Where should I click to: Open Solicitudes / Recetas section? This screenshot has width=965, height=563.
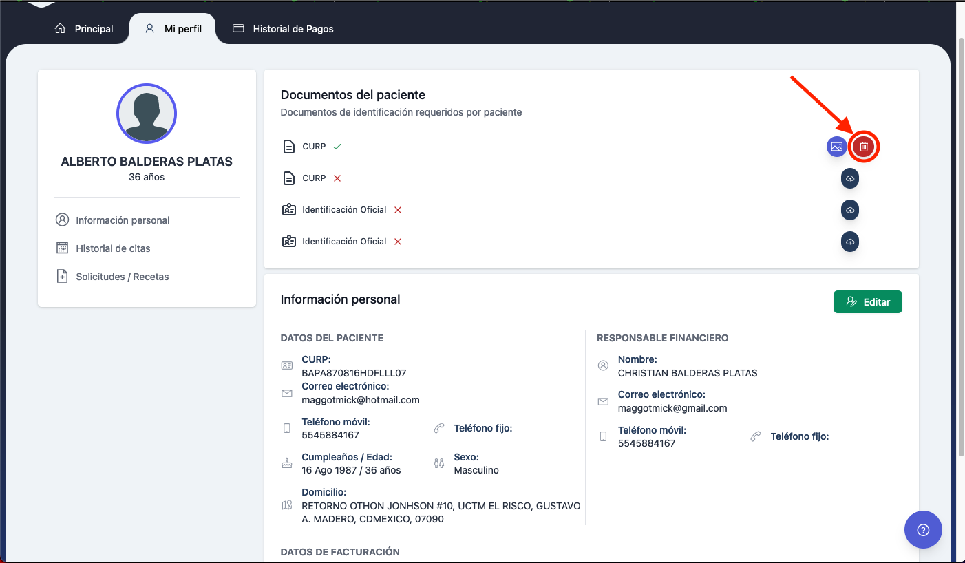(122, 277)
